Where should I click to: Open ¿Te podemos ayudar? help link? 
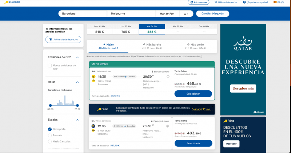[256, 2]
